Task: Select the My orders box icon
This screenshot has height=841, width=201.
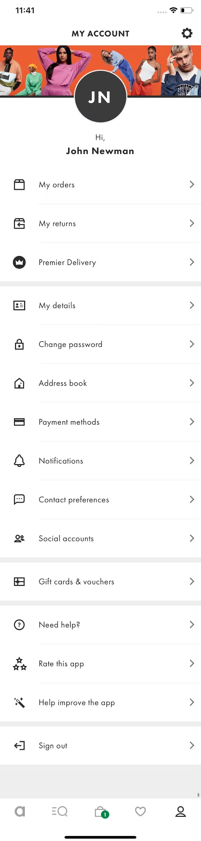Action: tap(19, 184)
